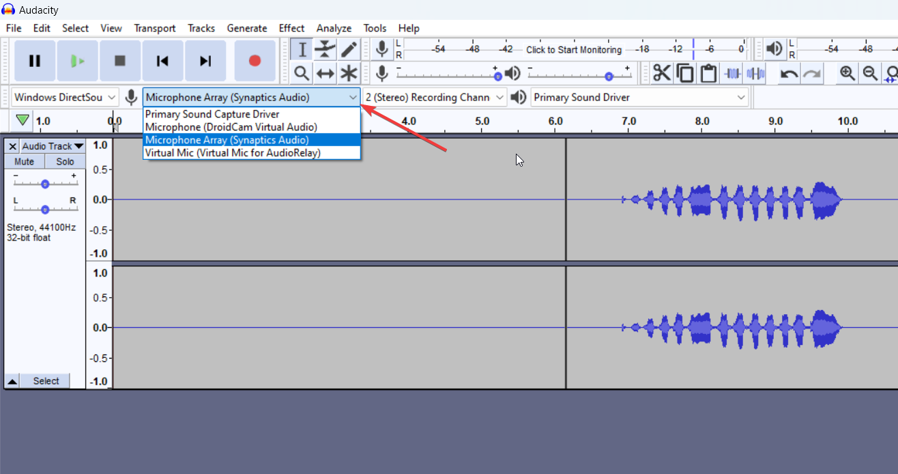Open the Transport menu
The height and width of the screenshot is (474, 898).
(x=155, y=28)
